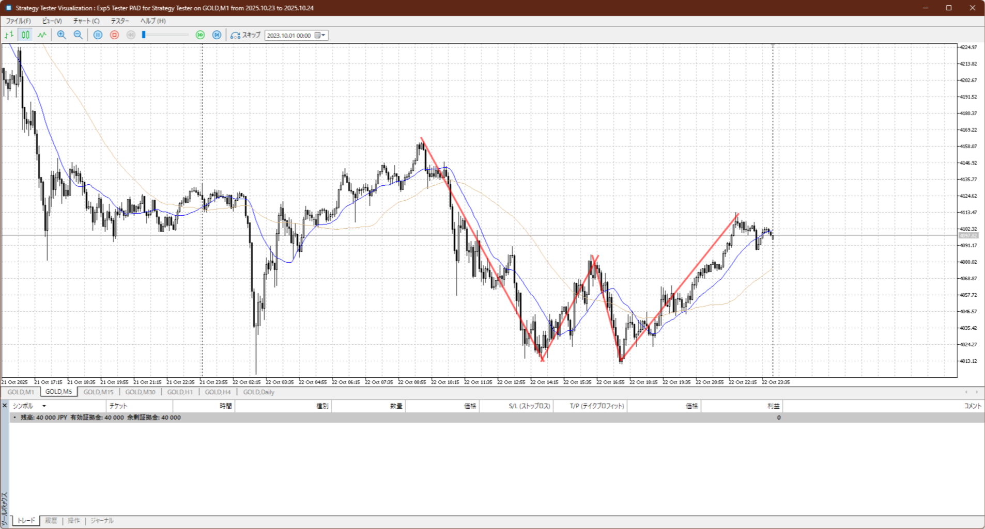This screenshot has width=985, height=529.
Task: Click the playback speed slider
Action: pos(165,35)
